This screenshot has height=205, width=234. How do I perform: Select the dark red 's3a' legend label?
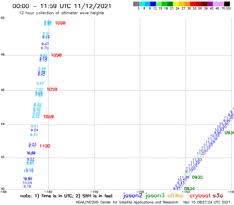click(218, 196)
